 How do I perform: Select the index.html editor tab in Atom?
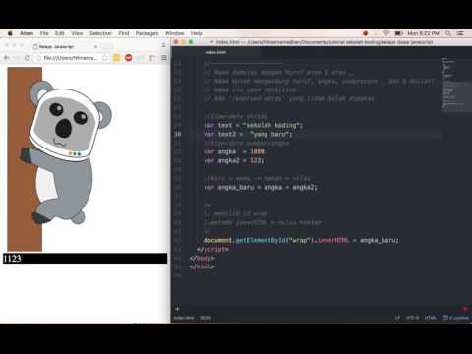(x=215, y=52)
